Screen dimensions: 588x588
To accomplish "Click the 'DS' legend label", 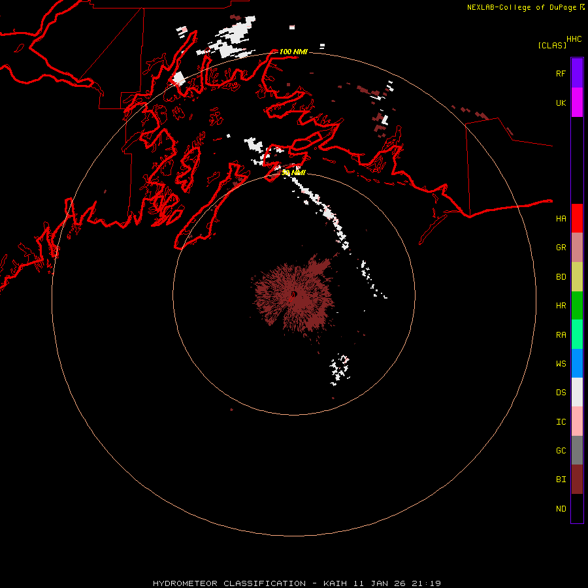I will (561, 393).
